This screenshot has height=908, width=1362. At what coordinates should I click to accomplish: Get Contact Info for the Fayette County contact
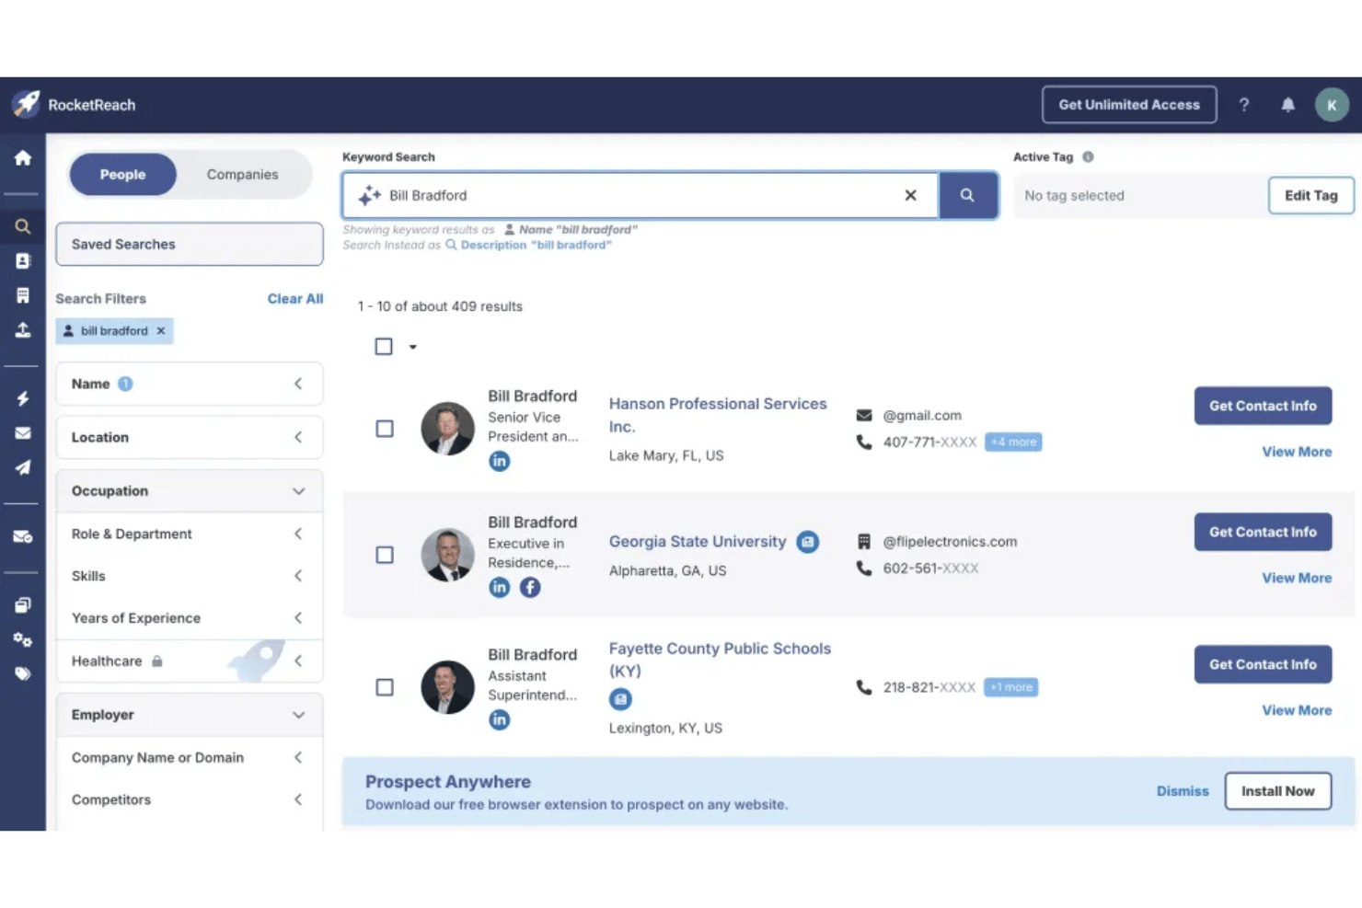click(x=1263, y=664)
